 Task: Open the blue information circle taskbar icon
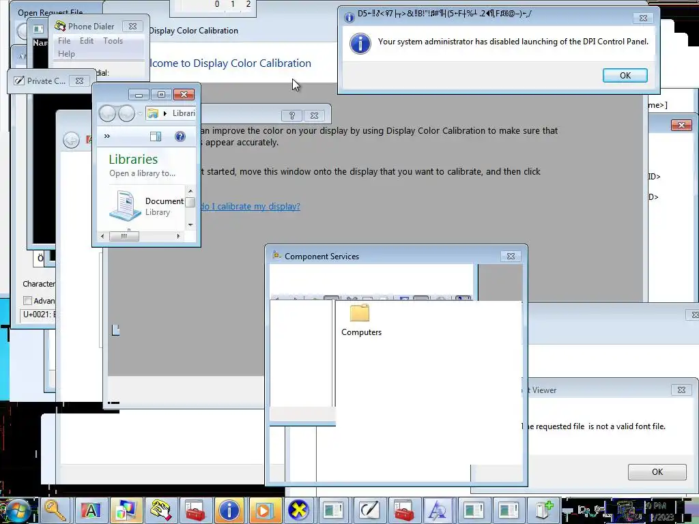tap(229, 510)
